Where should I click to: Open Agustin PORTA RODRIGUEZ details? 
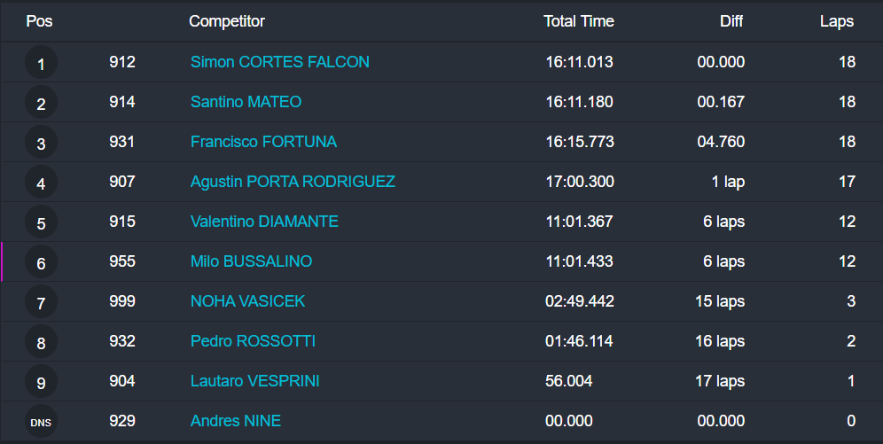tap(293, 182)
